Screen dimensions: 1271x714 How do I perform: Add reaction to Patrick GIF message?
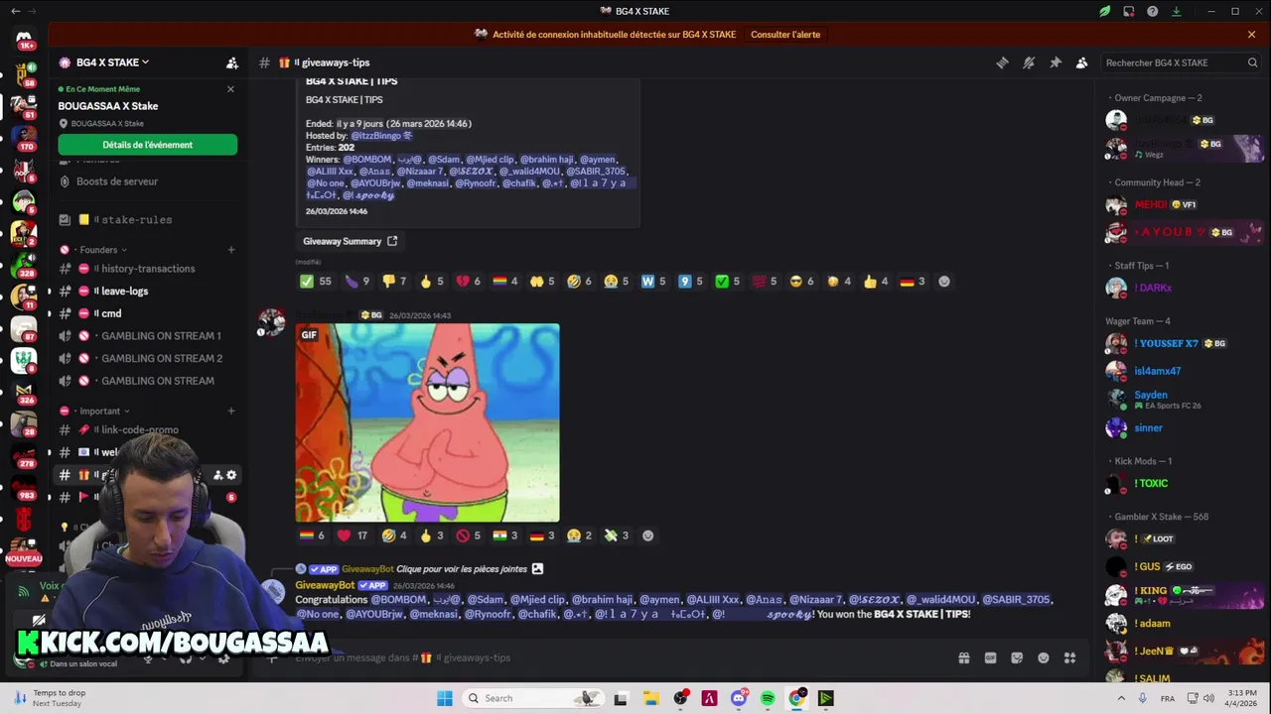(648, 535)
